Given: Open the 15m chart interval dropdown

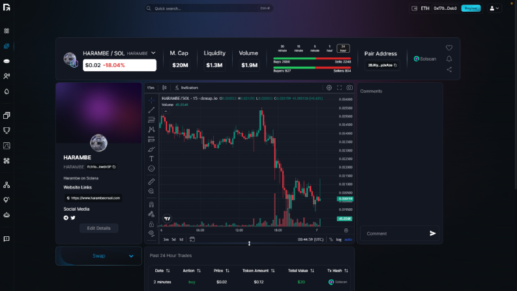Looking at the screenshot, I should tap(151, 88).
